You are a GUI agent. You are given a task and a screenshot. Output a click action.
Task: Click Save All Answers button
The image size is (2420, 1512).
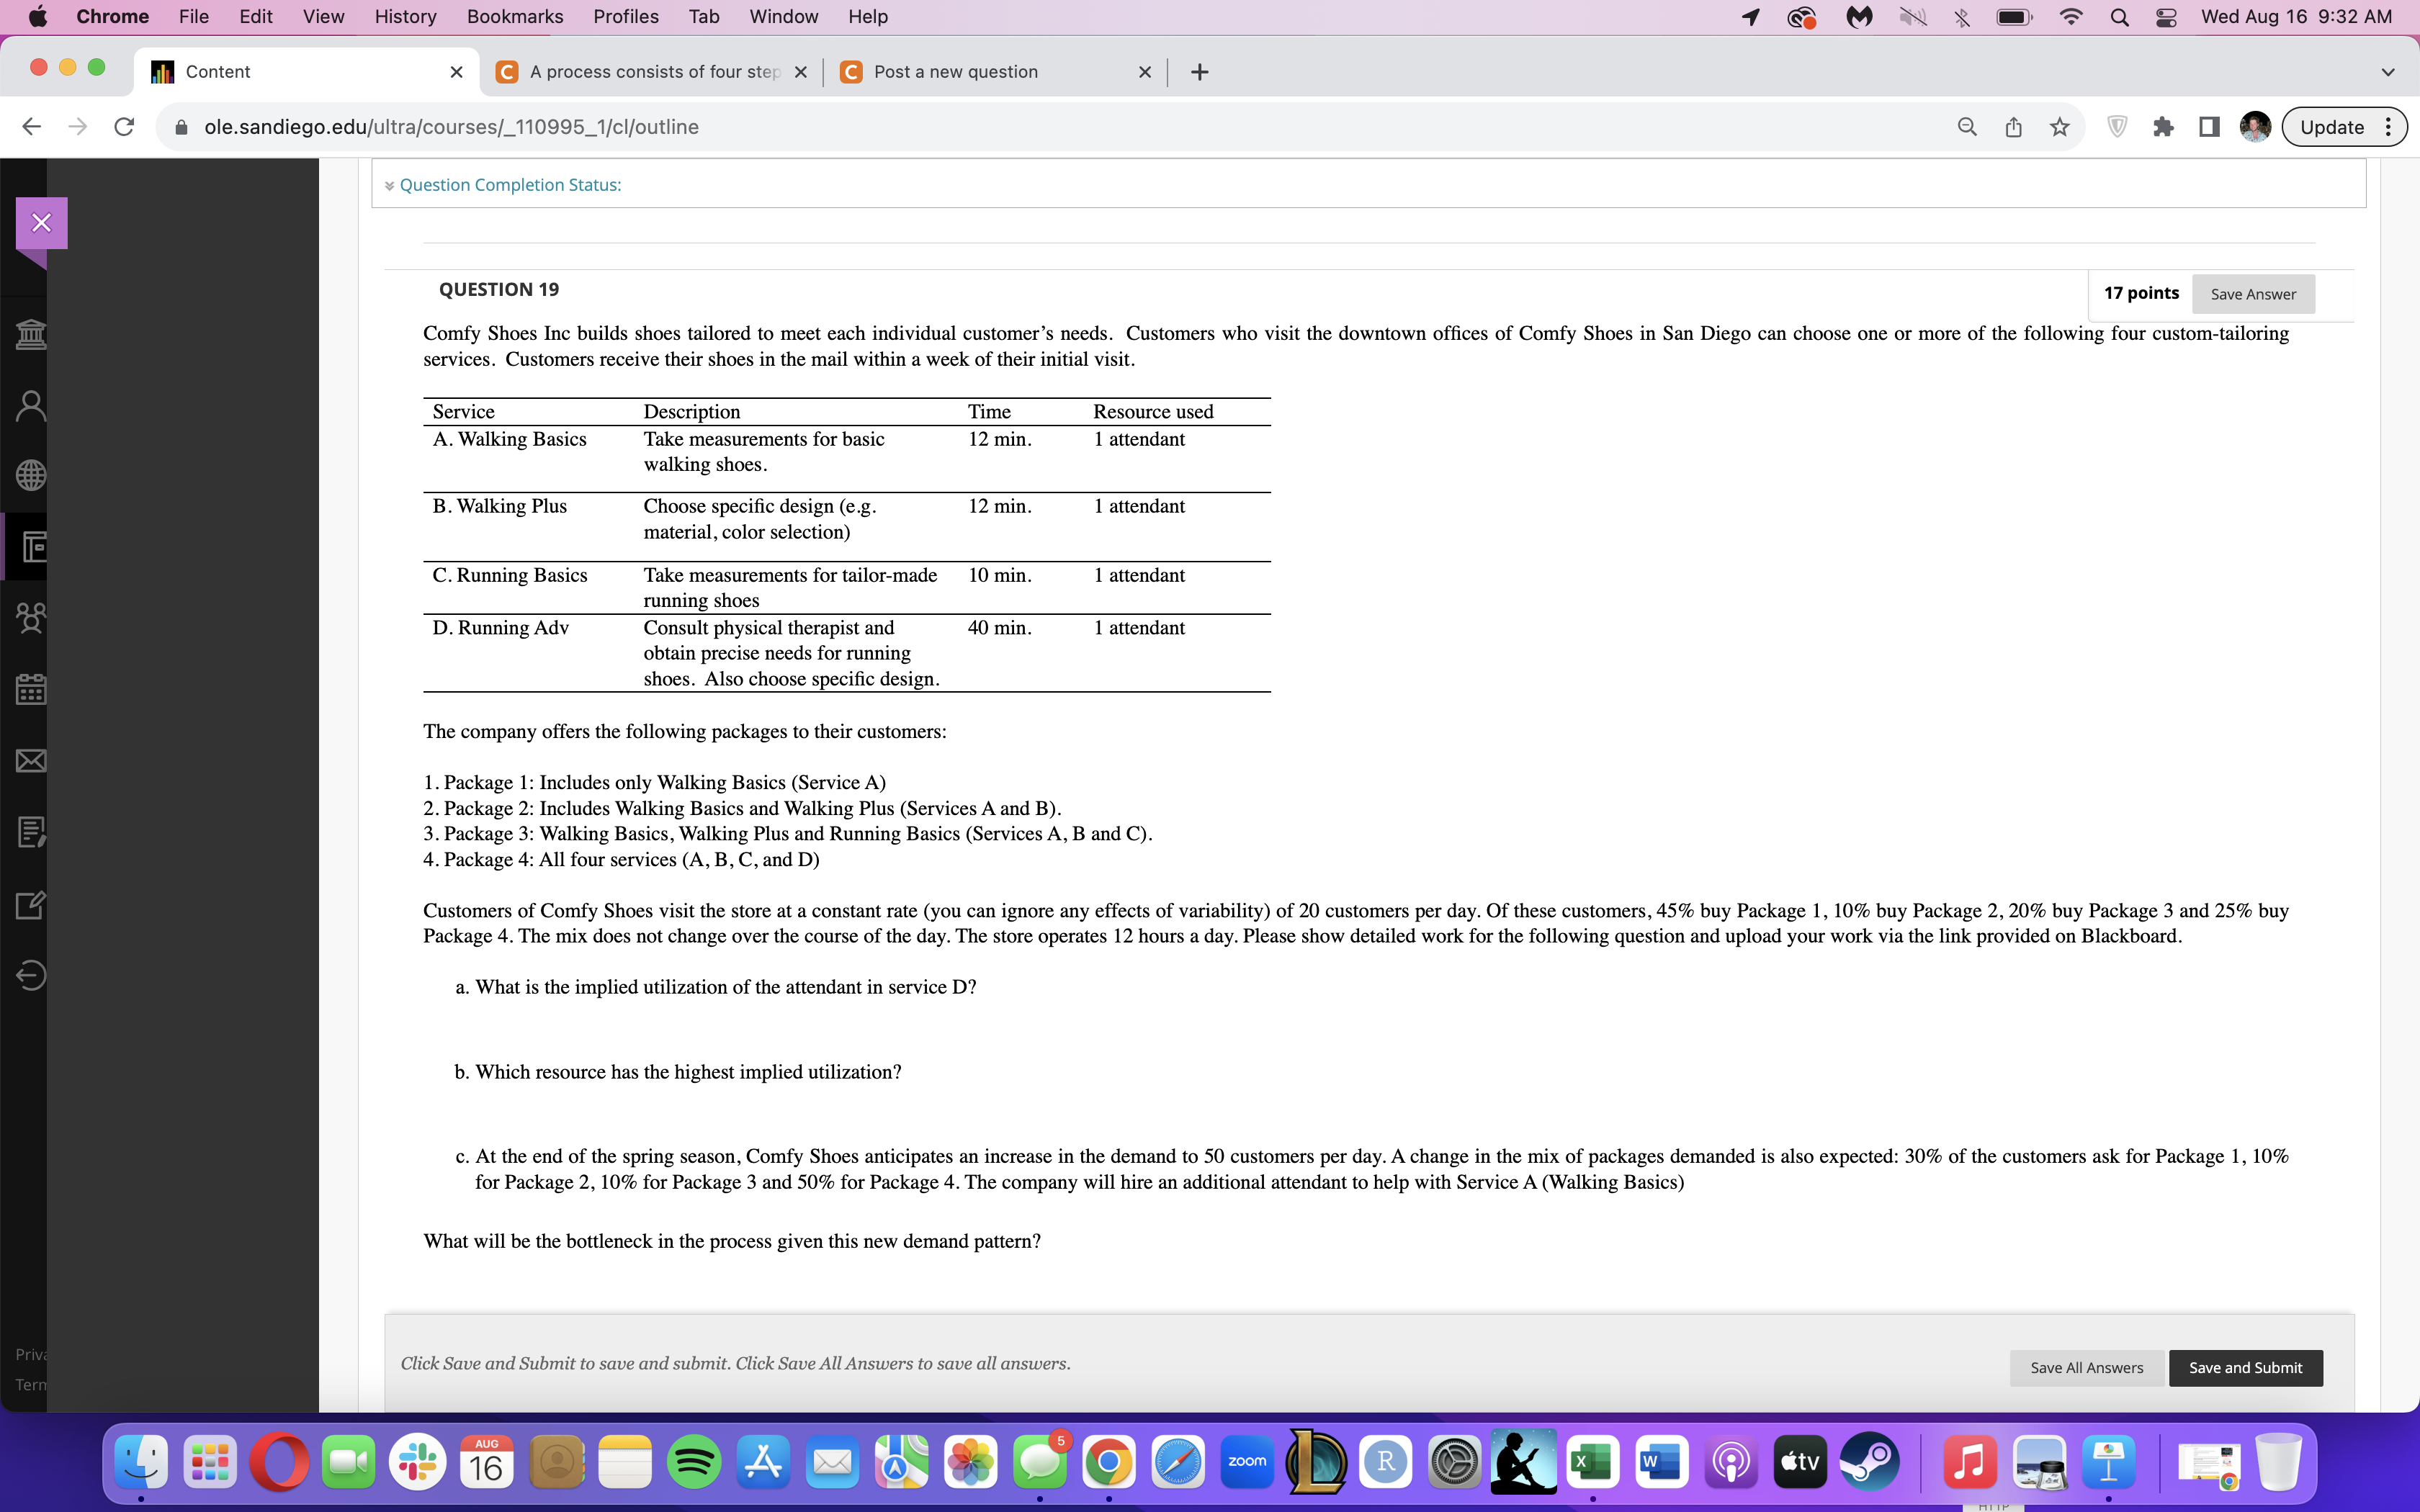[x=2086, y=1367]
